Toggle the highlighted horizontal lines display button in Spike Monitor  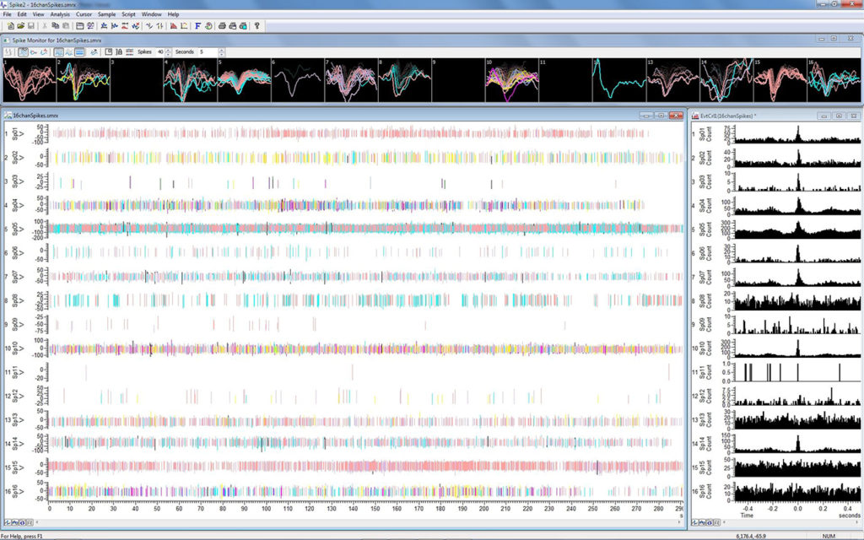click(79, 51)
